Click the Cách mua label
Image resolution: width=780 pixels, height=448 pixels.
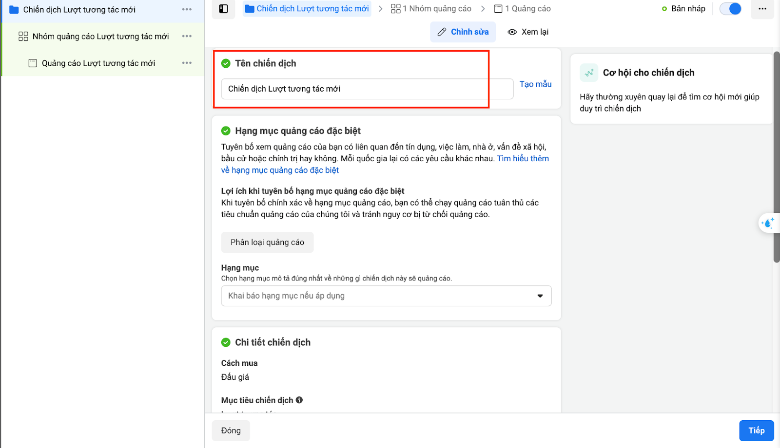(239, 363)
